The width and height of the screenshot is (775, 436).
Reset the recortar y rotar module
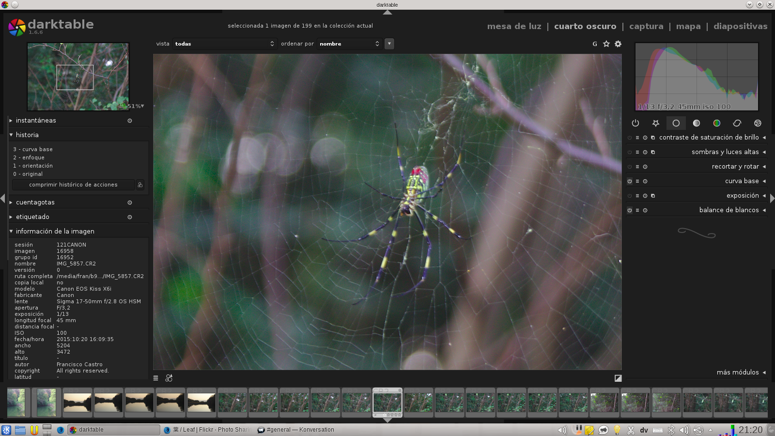645,167
